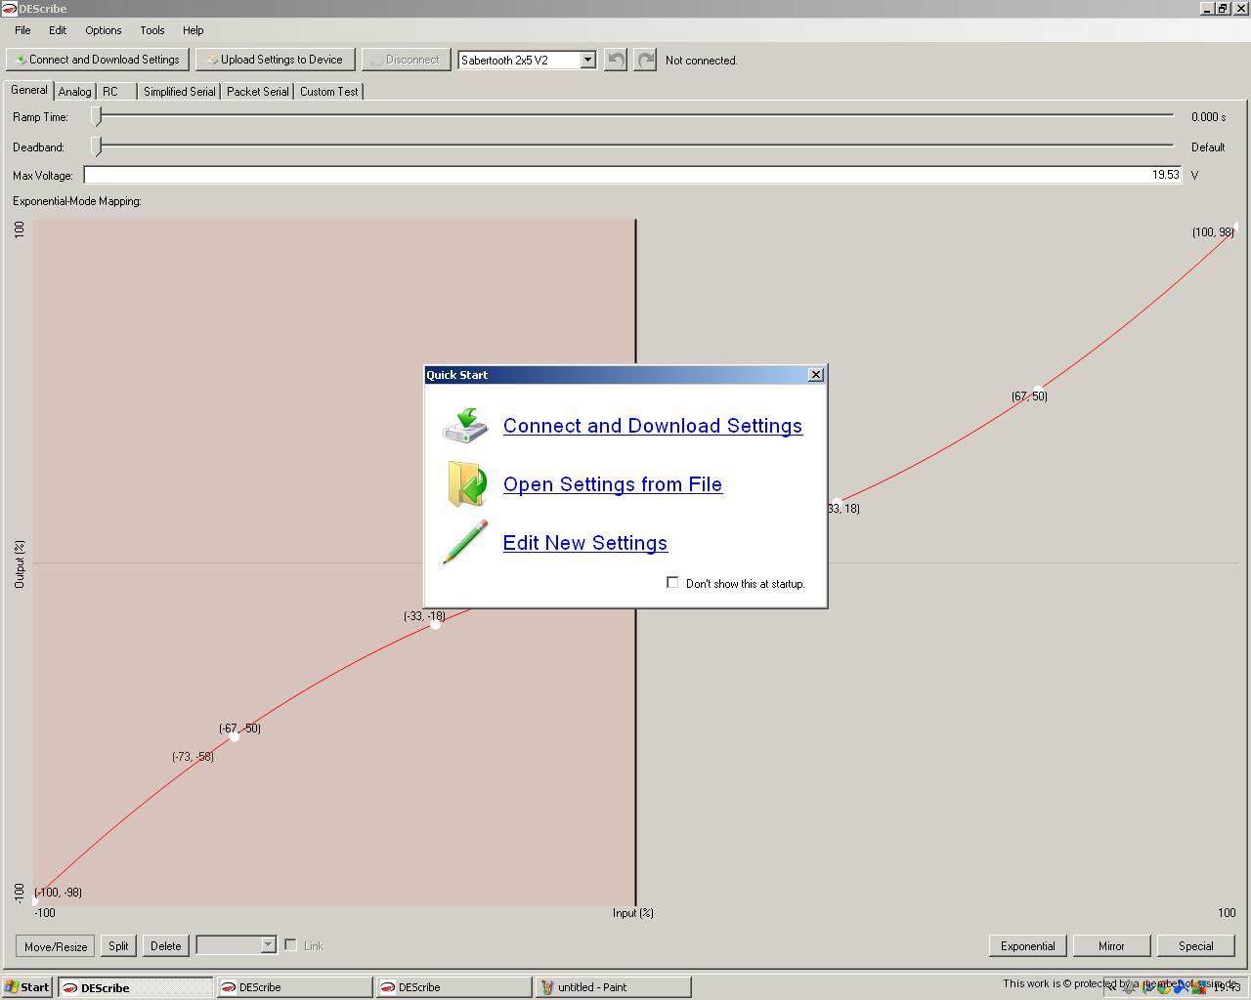
Task: Toggle the Link checkbox
Action: click(x=290, y=945)
